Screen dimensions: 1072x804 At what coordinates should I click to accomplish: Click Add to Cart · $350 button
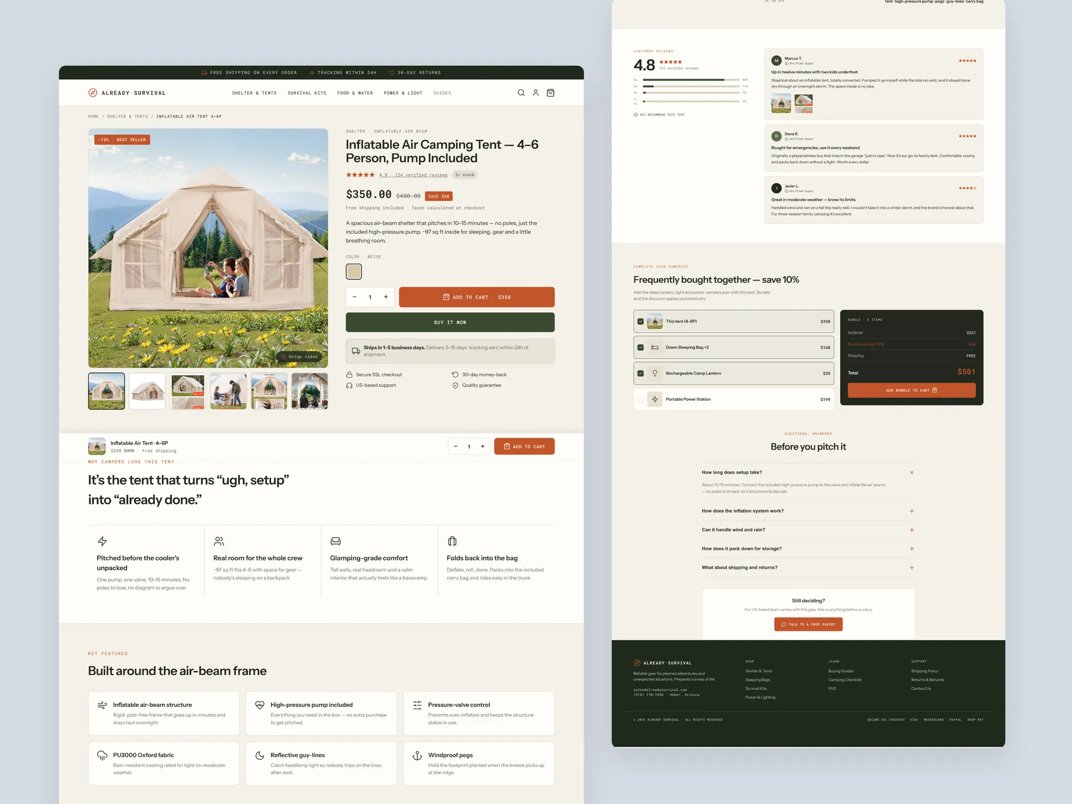pos(476,297)
